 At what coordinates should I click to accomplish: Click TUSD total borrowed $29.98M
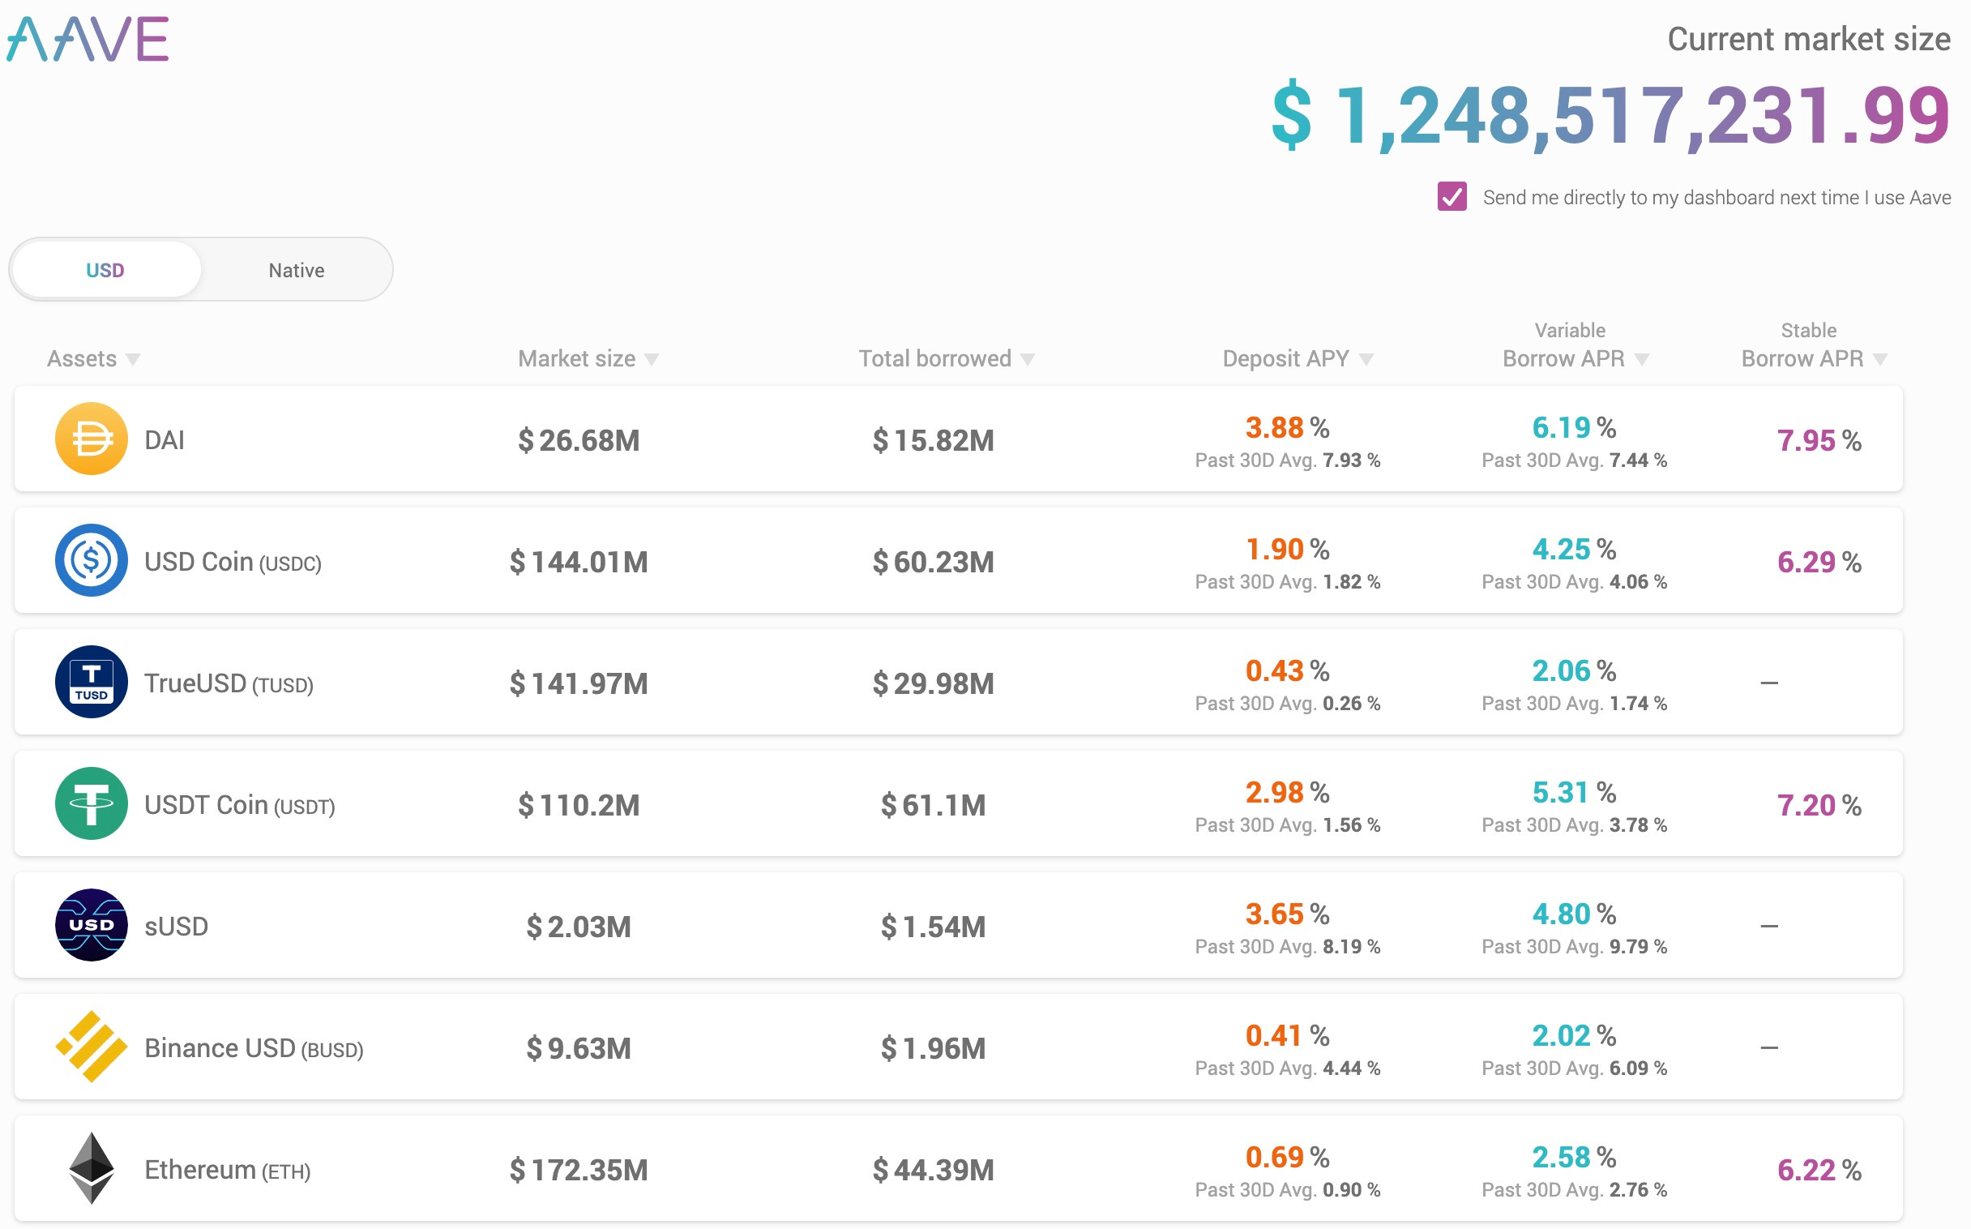click(x=934, y=683)
